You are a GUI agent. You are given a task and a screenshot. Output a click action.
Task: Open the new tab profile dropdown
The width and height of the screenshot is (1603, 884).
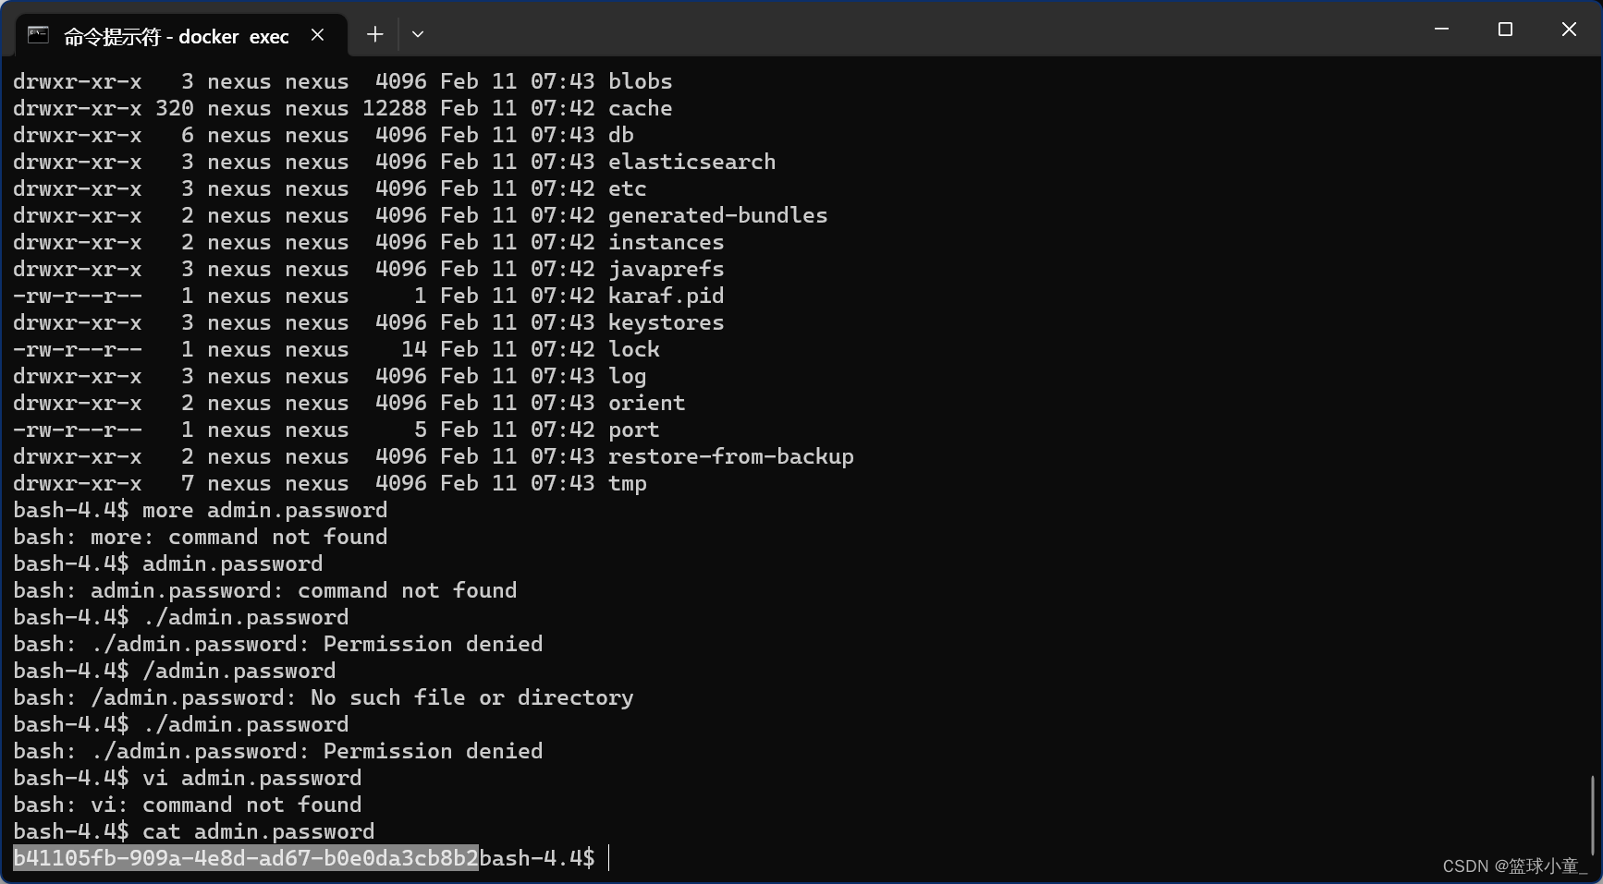pos(418,35)
